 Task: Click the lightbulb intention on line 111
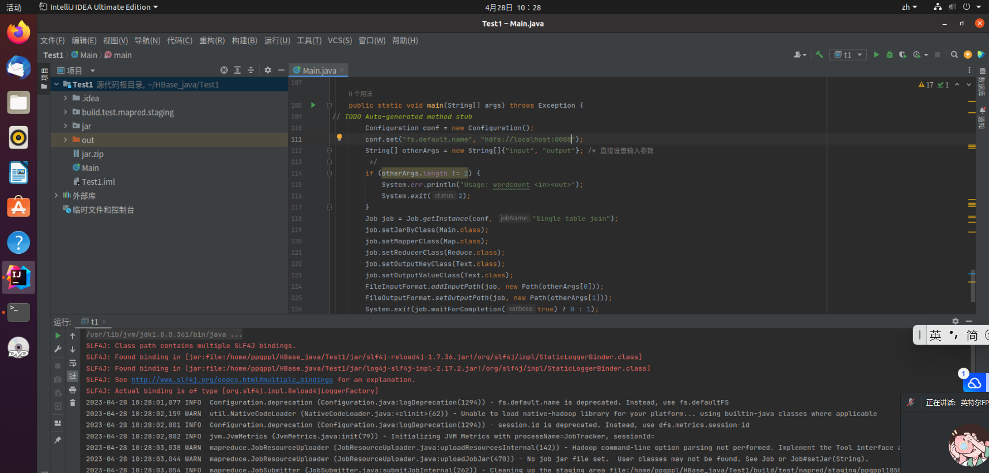tap(339, 138)
